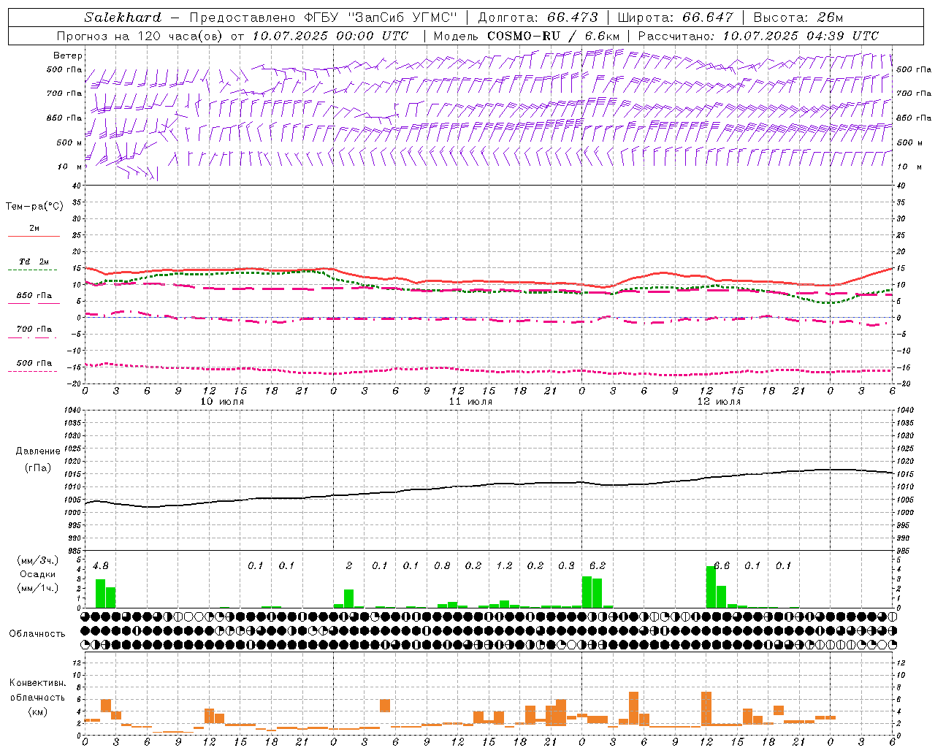Click the (мм/1ч.) precipitation unit label
This screenshot has height=748, width=935.
pyautogui.click(x=38, y=588)
